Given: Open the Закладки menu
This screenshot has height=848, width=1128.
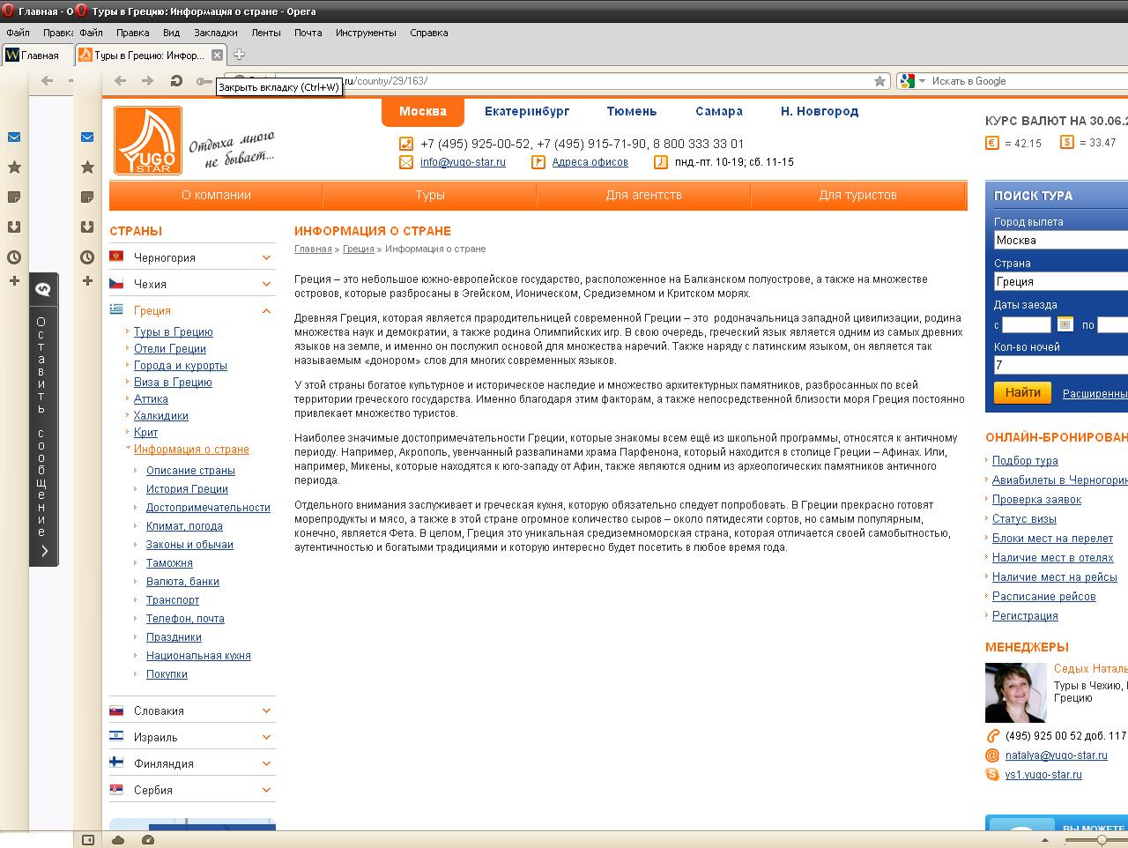Looking at the screenshot, I should tap(216, 33).
